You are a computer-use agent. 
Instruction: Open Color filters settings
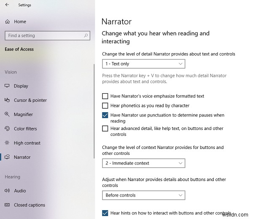click(x=25, y=129)
